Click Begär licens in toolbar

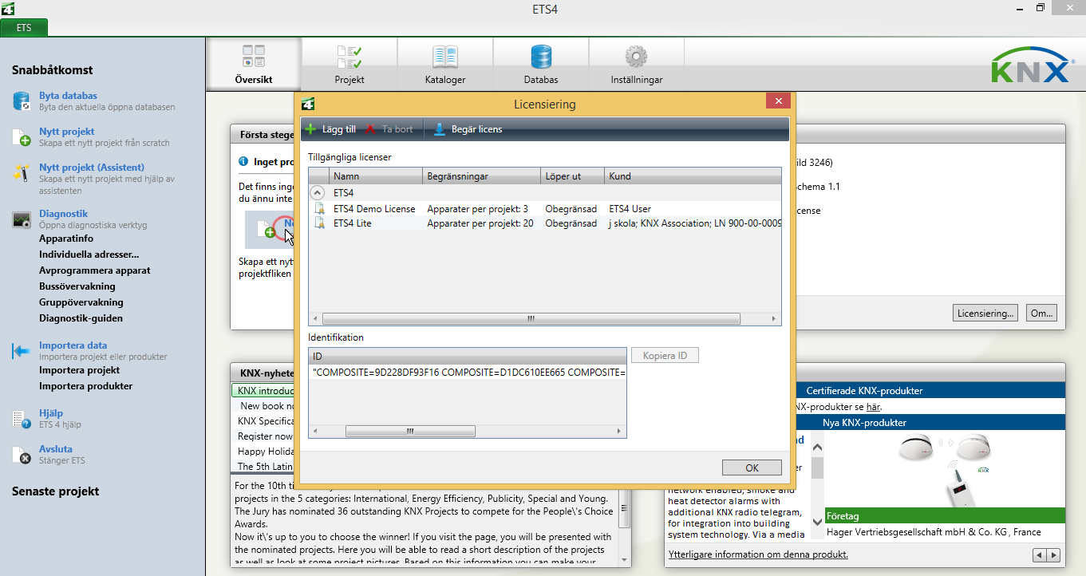(468, 129)
